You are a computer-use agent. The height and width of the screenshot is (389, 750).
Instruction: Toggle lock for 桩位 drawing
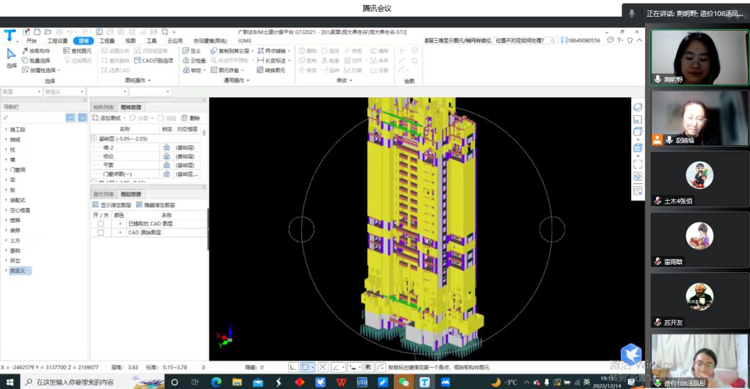point(167,156)
